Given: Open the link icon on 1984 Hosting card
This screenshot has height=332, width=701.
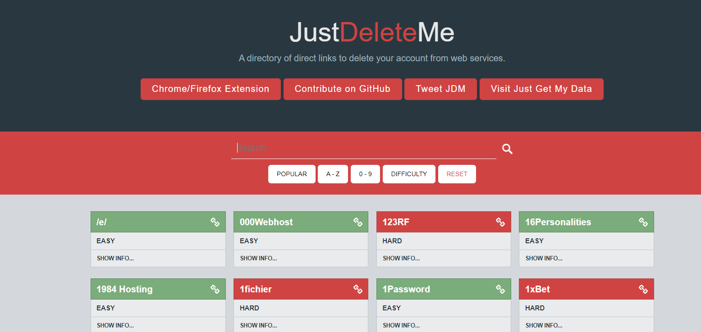Looking at the screenshot, I should tap(215, 289).
